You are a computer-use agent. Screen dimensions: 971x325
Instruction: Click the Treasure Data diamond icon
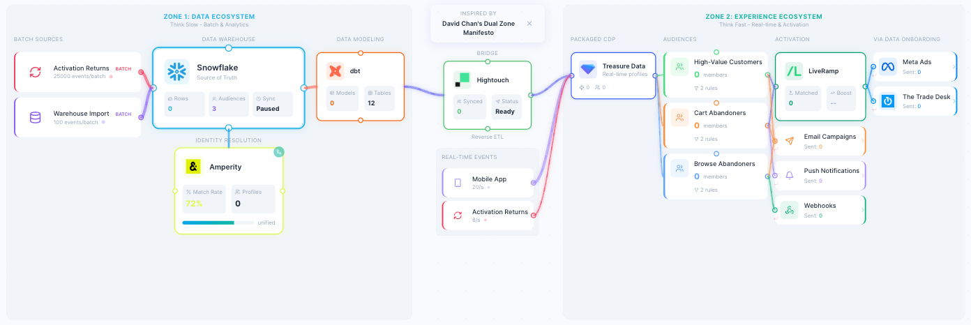(588, 70)
